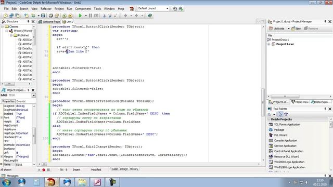The image size is (333, 187).
Task: Switch to the Welcome Page tab
Action: [49, 22]
